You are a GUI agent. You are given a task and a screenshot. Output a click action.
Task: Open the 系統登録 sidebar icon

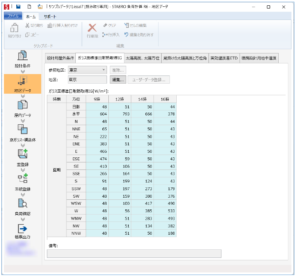tap(23, 182)
